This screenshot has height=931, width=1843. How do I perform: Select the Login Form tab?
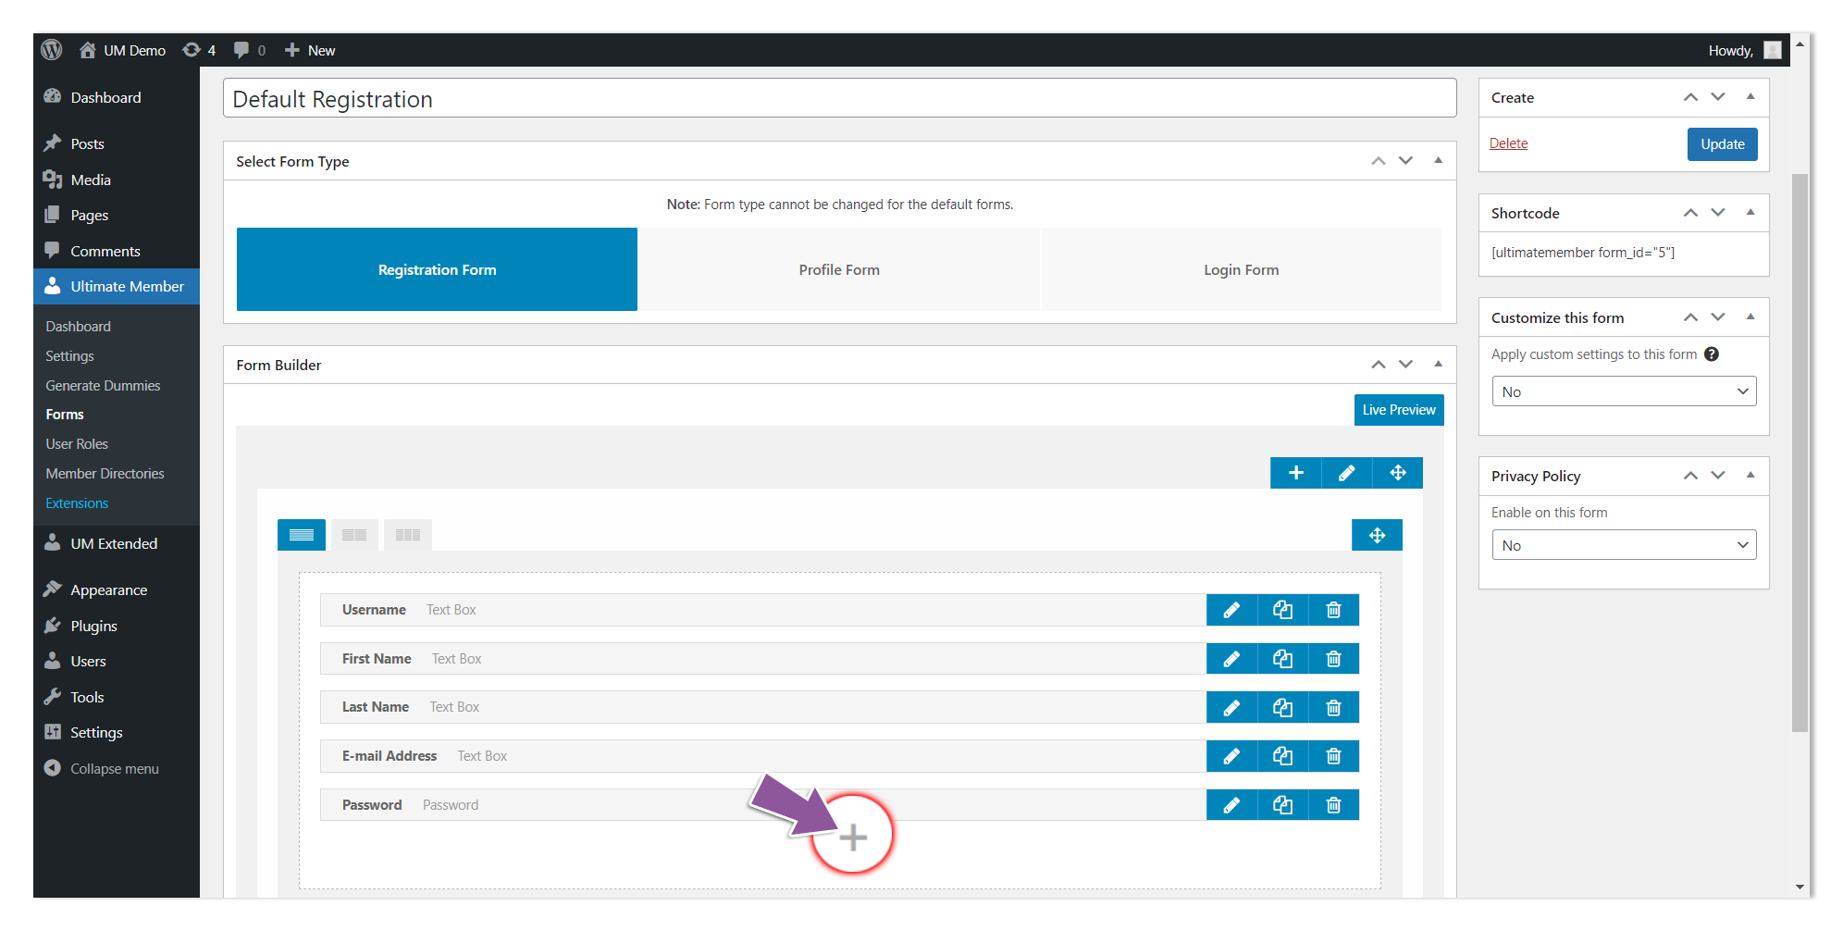click(1242, 269)
